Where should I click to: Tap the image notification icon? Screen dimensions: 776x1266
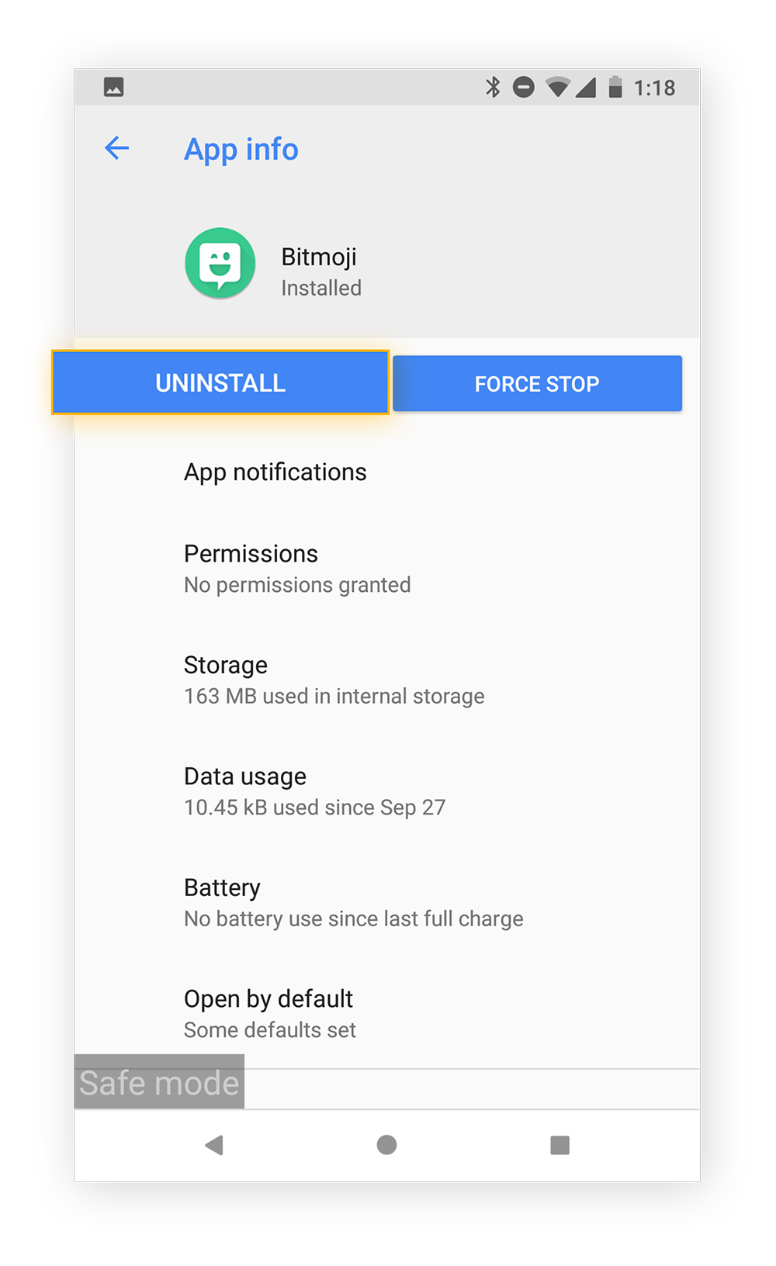(x=114, y=87)
